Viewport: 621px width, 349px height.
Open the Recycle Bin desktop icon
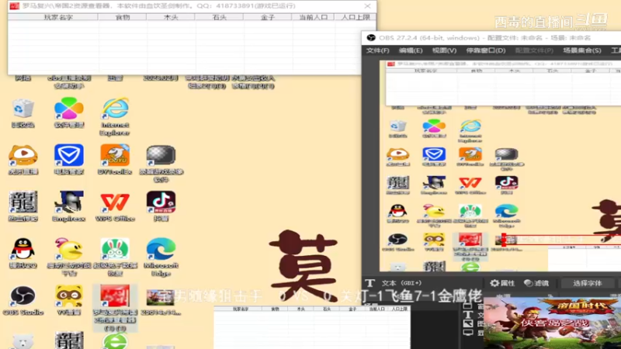coord(23,109)
